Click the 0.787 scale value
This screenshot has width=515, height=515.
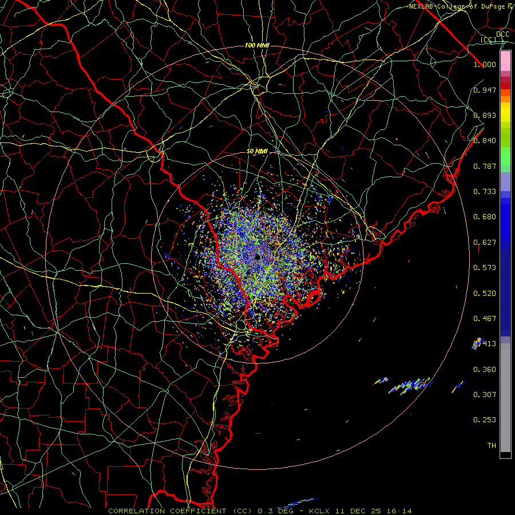(485, 166)
